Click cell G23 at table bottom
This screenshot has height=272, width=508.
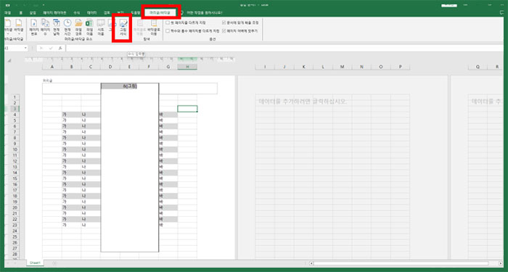pyautogui.click(x=168, y=225)
